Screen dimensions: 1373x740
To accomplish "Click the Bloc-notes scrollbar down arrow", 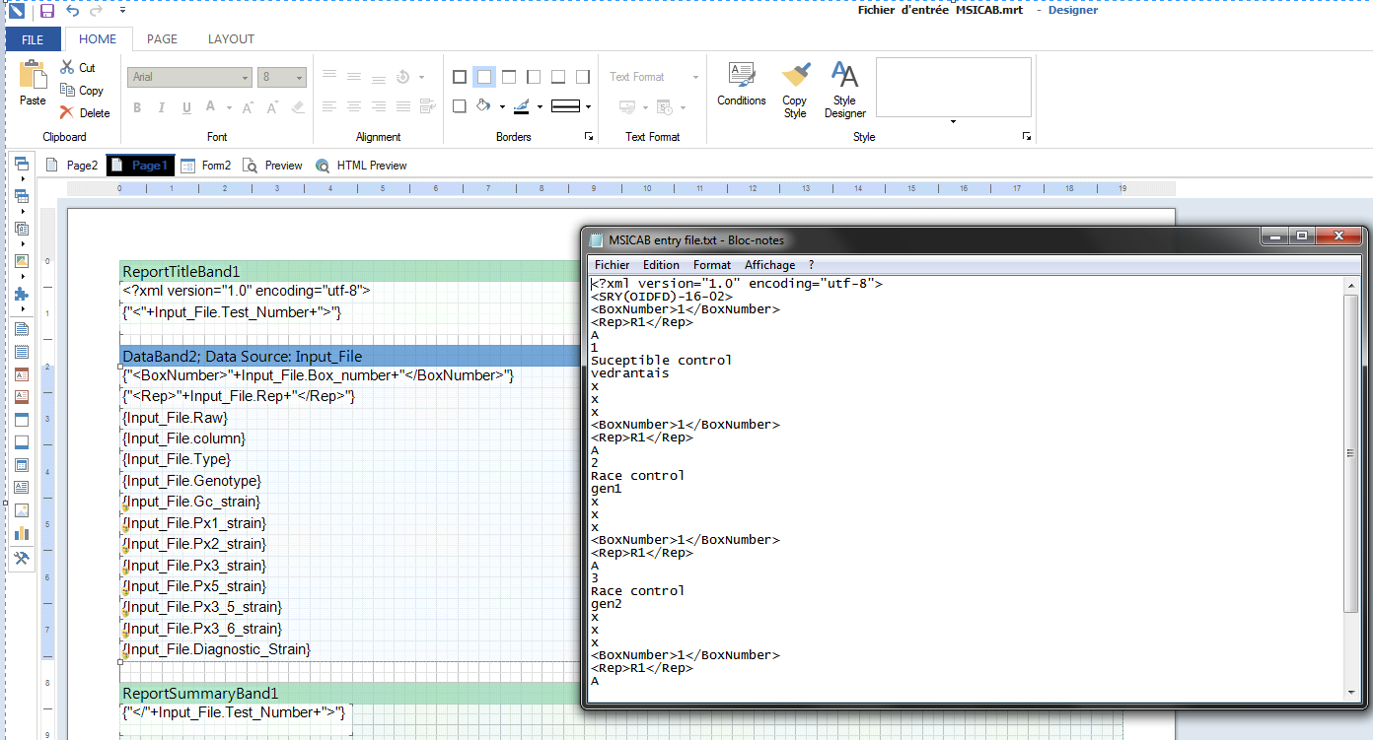I will (1351, 692).
